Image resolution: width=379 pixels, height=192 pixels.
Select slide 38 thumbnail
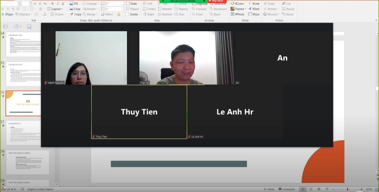pyautogui.click(x=27, y=162)
